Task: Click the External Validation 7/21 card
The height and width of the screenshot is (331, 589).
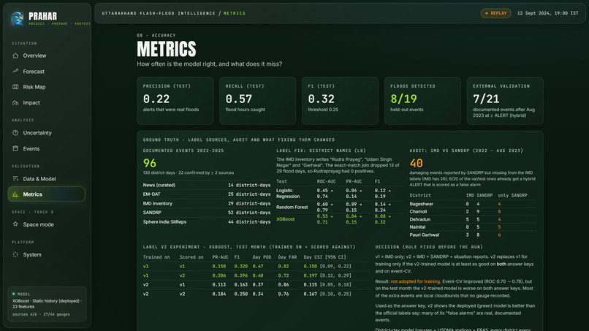Action: point(505,101)
